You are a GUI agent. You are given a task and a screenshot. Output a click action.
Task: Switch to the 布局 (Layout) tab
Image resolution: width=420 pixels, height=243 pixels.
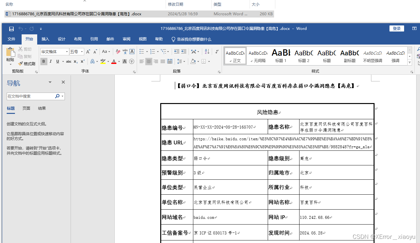tap(78, 39)
